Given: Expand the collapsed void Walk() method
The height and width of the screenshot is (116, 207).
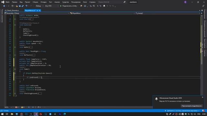Looking at the screenshot, I should coord(15,47).
